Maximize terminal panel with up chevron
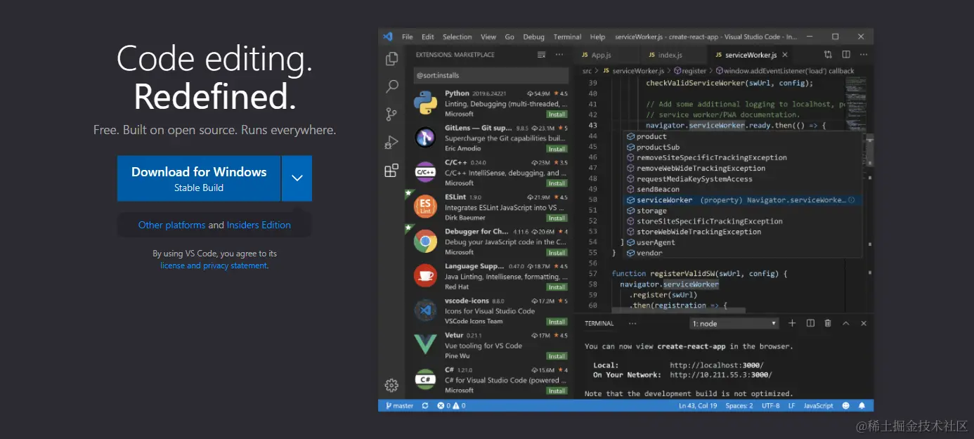 (846, 323)
